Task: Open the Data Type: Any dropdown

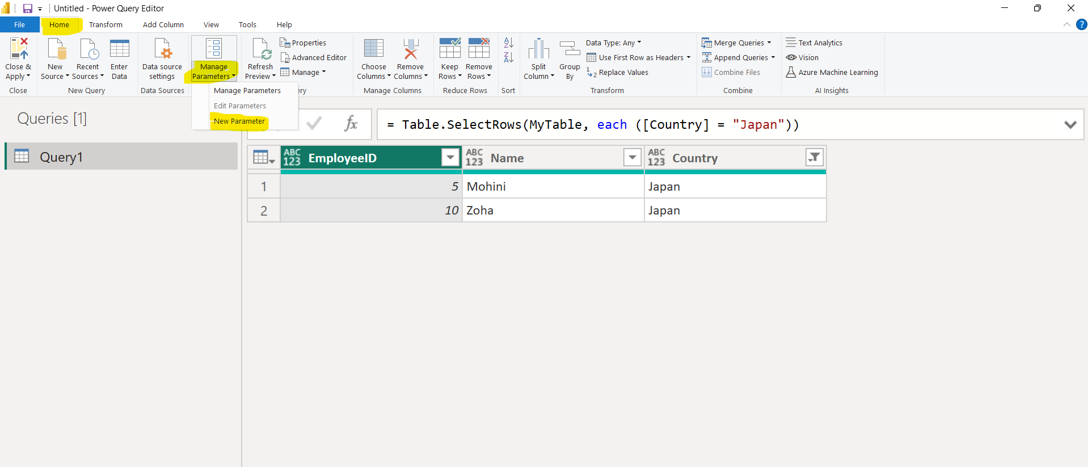Action: point(613,43)
